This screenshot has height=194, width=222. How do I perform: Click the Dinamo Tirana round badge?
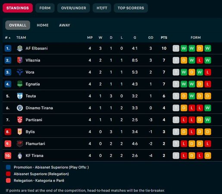click(x=20, y=108)
